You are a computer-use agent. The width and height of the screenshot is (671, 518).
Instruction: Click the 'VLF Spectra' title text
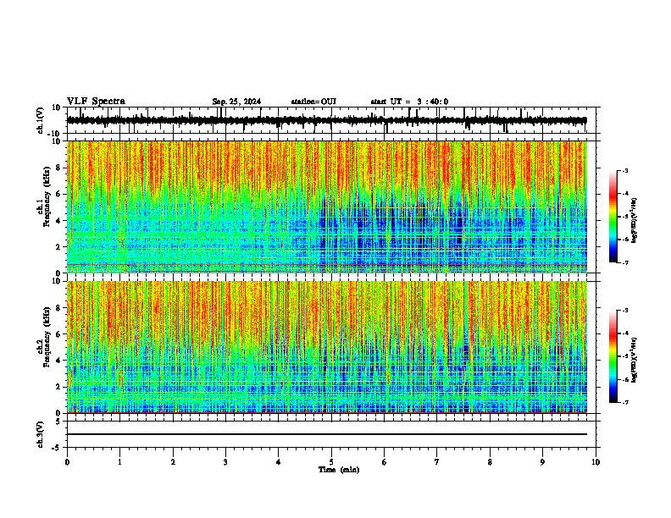[x=96, y=102]
